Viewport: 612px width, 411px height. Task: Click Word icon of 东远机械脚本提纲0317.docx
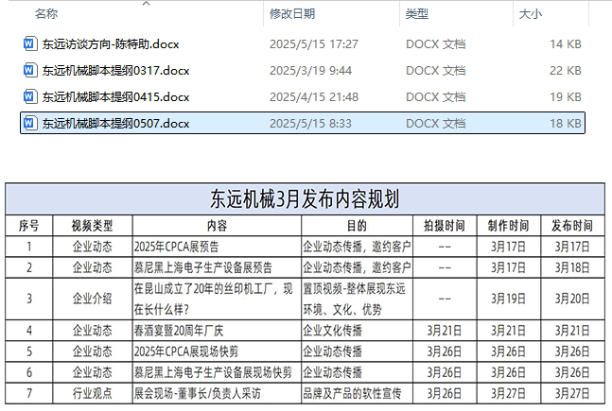(x=30, y=70)
